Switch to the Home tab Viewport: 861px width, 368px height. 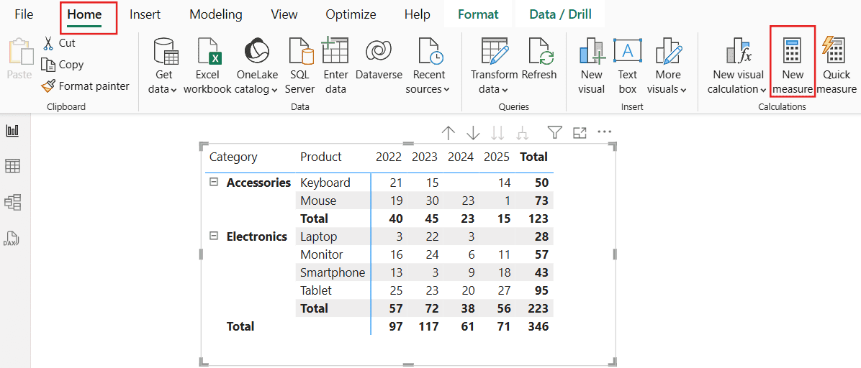point(84,14)
